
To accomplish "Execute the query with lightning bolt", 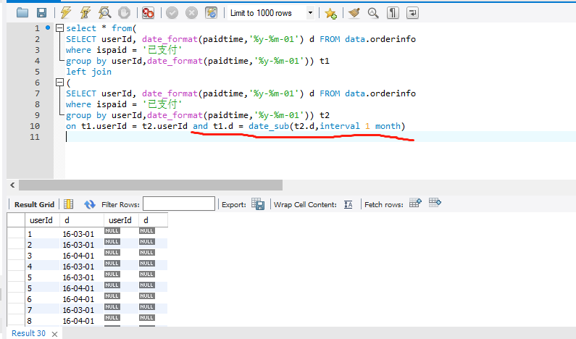I will pyautogui.click(x=66, y=13).
